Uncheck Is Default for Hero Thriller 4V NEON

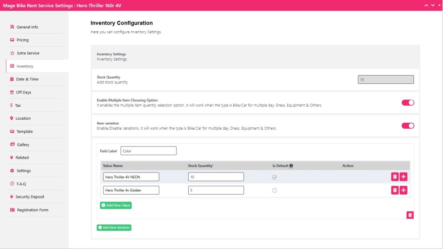[275, 177]
